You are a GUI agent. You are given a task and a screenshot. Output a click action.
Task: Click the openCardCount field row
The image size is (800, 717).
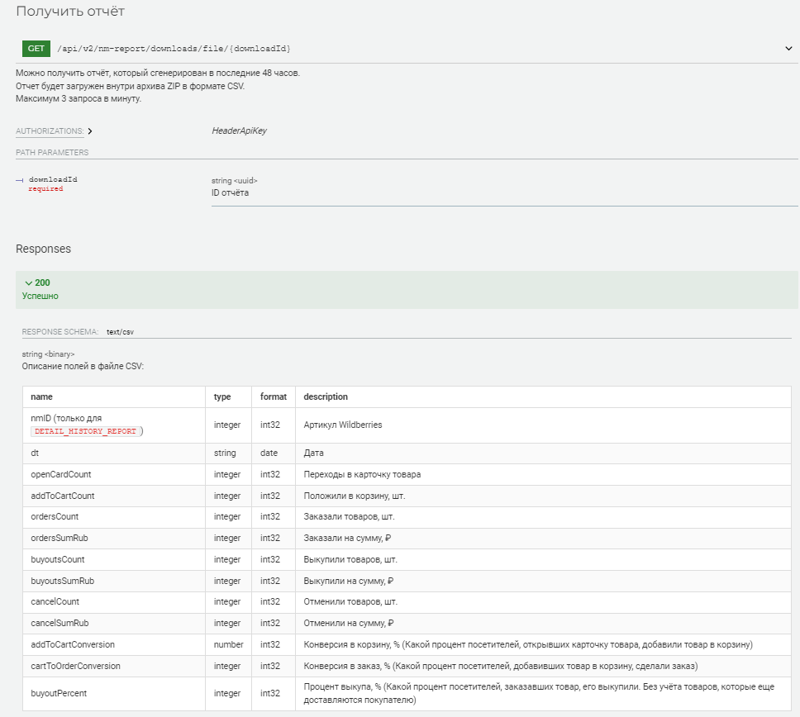click(61, 474)
